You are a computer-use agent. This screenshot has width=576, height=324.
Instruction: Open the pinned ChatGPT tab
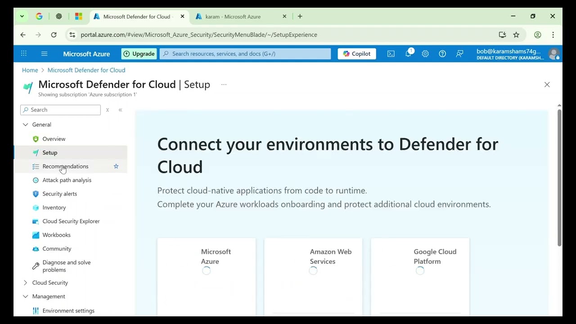[59, 16]
